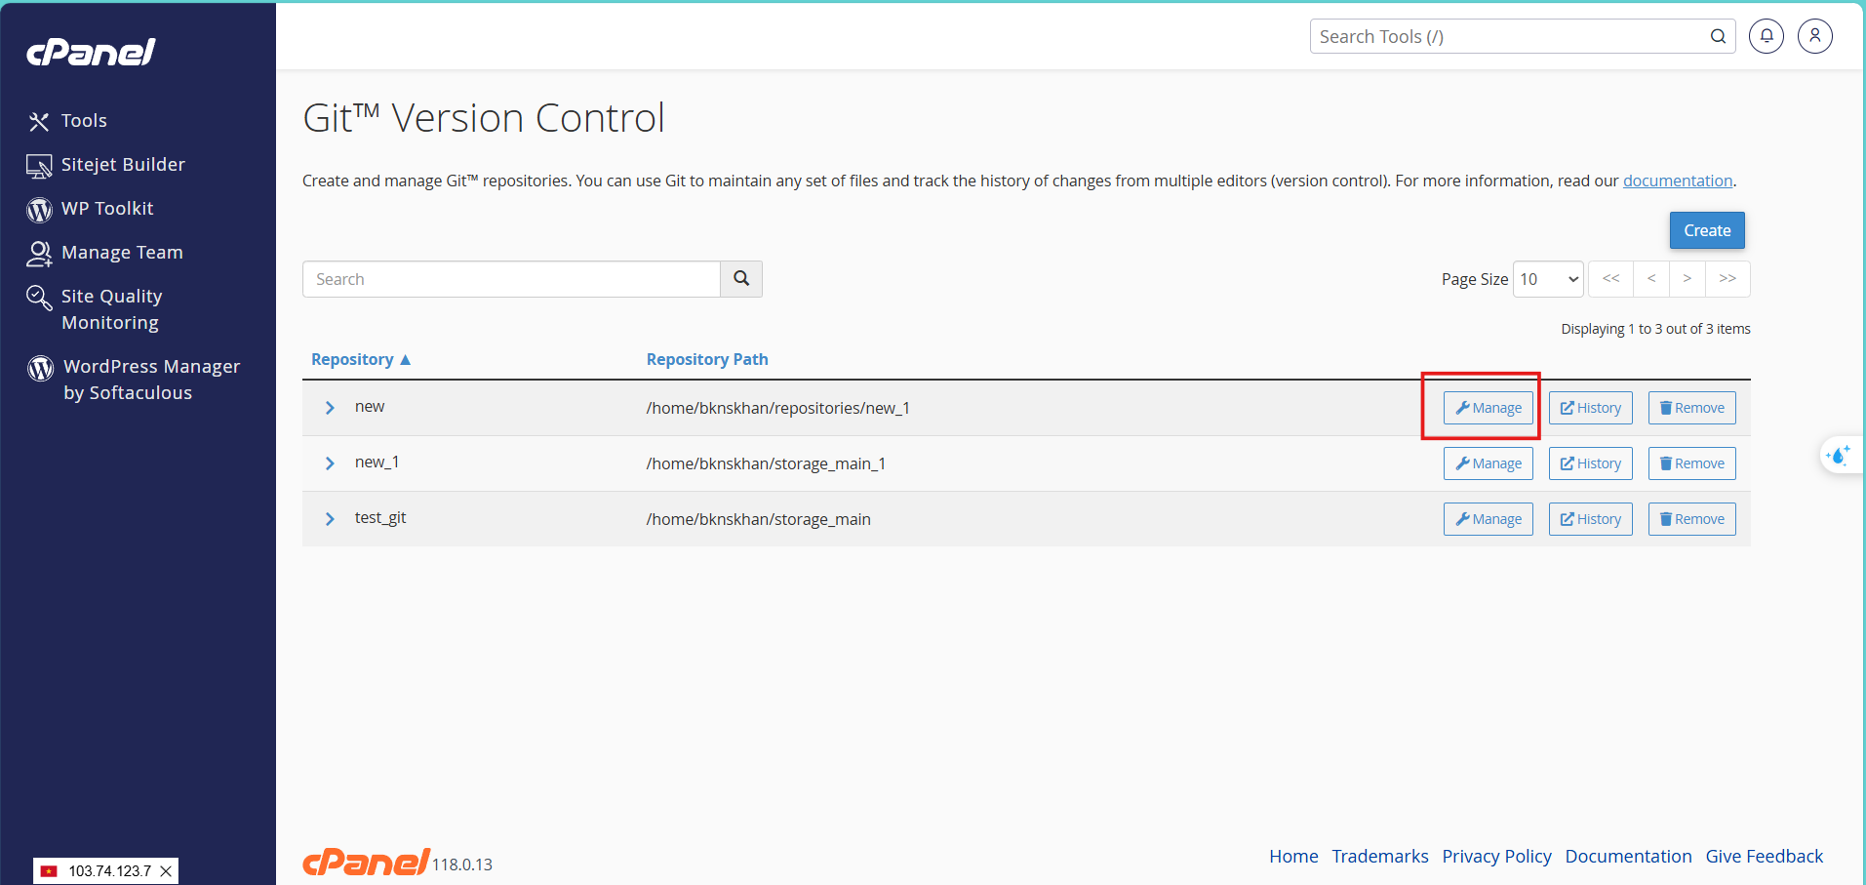The width and height of the screenshot is (1866, 885).
Task: Go to previous page with < button
Action: pos(1651,279)
